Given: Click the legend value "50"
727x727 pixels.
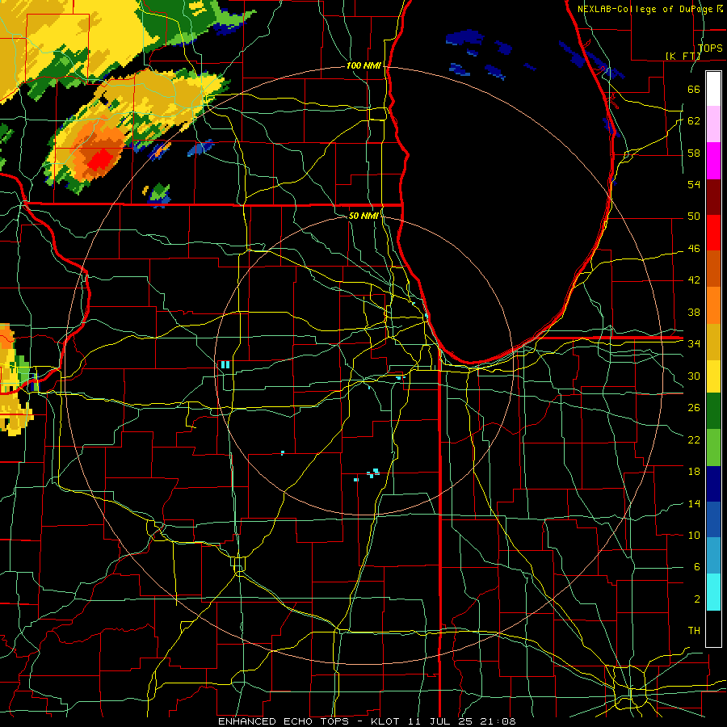Looking at the screenshot, I should pos(694,216).
